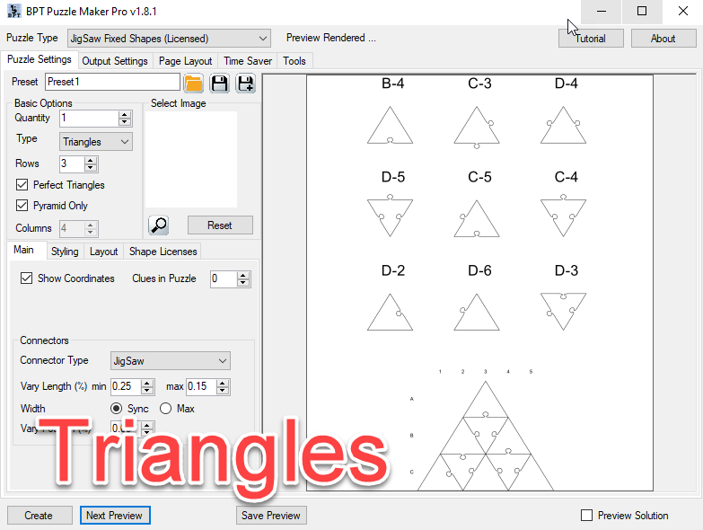
Task: Open preset folder icon
Action: tap(193, 84)
